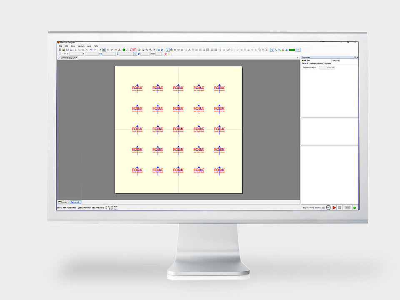The width and height of the screenshot is (400, 300).
Task: Click the Untitled Layout document tab
Action: (x=68, y=58)
